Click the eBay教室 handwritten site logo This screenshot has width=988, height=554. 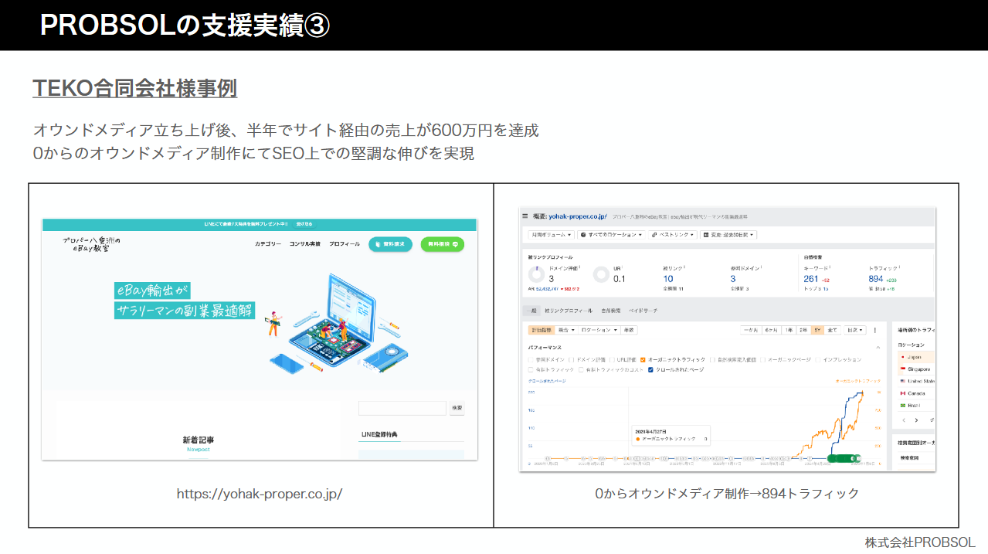(x=92, y=244)
